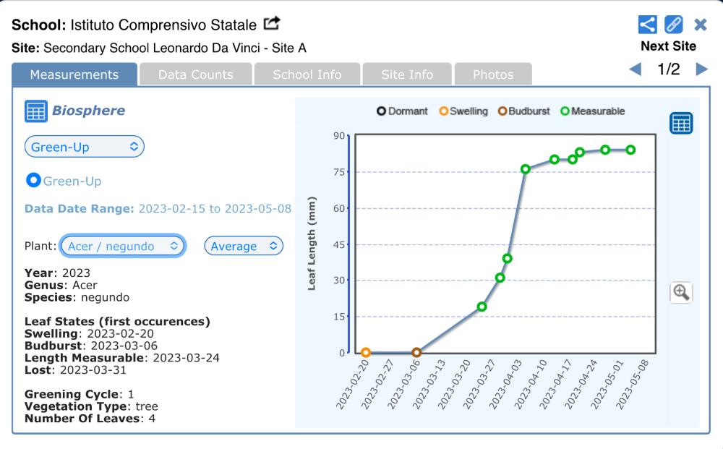Viewport: 723px width, 449px height.
Task: Expand the Average dropdown
Action: tap(244, 246)
